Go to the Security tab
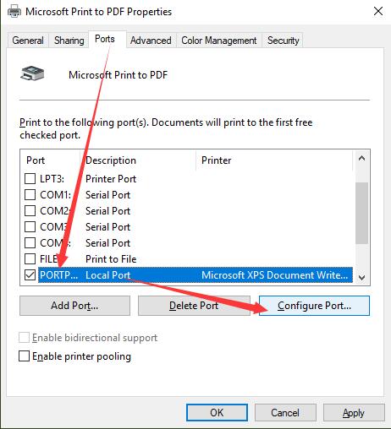Viewport: 391px width, 429px height. tap(283, 41)
